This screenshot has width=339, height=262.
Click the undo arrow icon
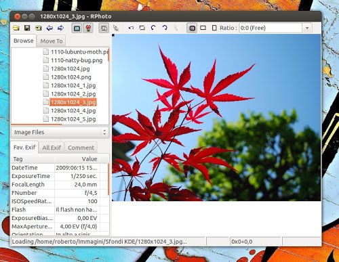pos(131,28)
